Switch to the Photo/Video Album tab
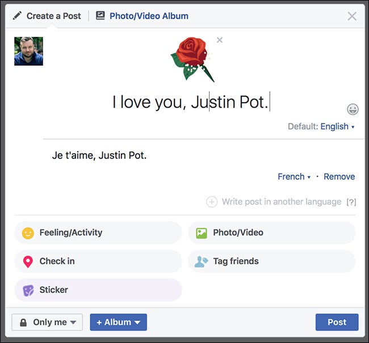The width and height of the screenshot is (369, 343). [142, 16]
